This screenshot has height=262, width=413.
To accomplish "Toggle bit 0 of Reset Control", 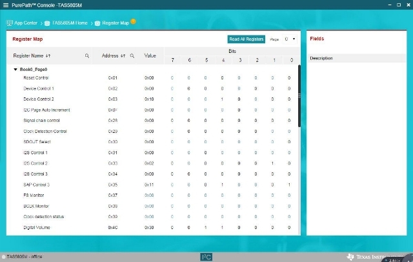I will coord(289,78).
